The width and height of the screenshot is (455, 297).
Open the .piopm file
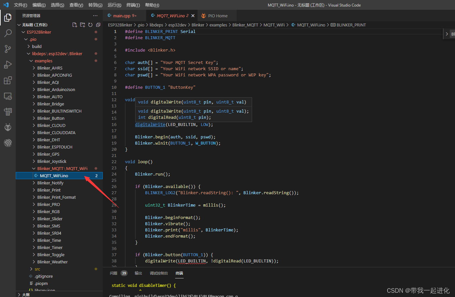(59, 283)
